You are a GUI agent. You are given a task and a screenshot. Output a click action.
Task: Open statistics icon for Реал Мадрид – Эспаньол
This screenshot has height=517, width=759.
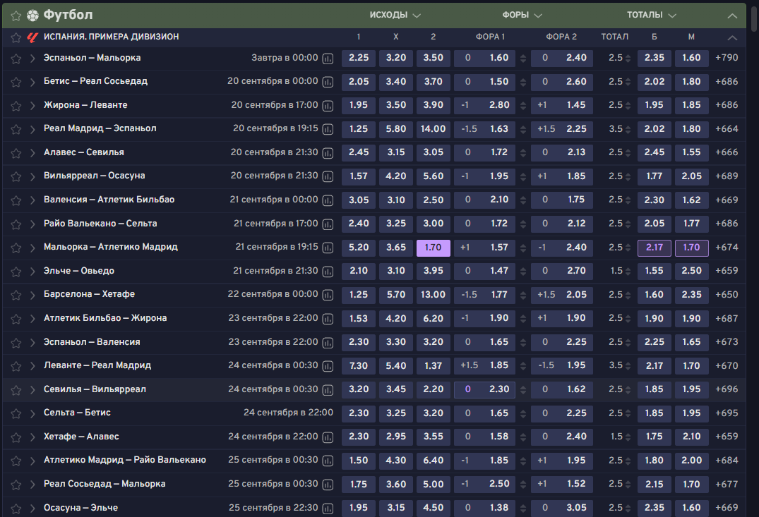(x=328, y=129)
